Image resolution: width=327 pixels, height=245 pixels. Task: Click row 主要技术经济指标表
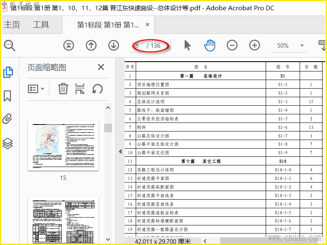pos(224,119)
